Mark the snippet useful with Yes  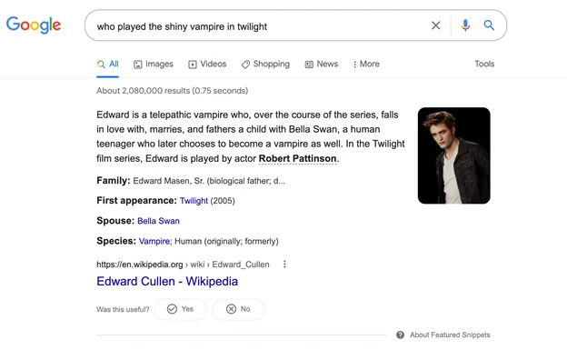pos(181,309)
